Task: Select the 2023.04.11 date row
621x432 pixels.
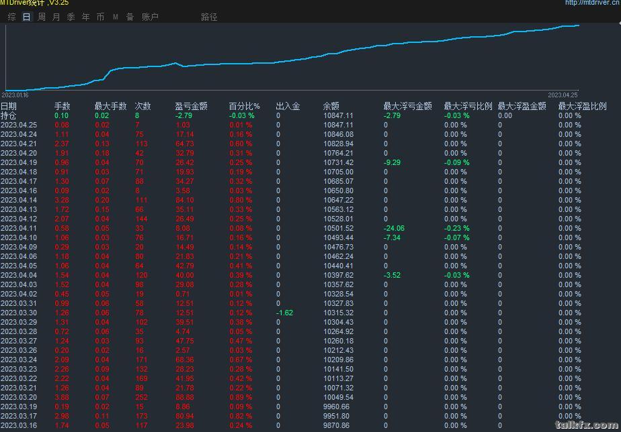Action: pos(19,229)
